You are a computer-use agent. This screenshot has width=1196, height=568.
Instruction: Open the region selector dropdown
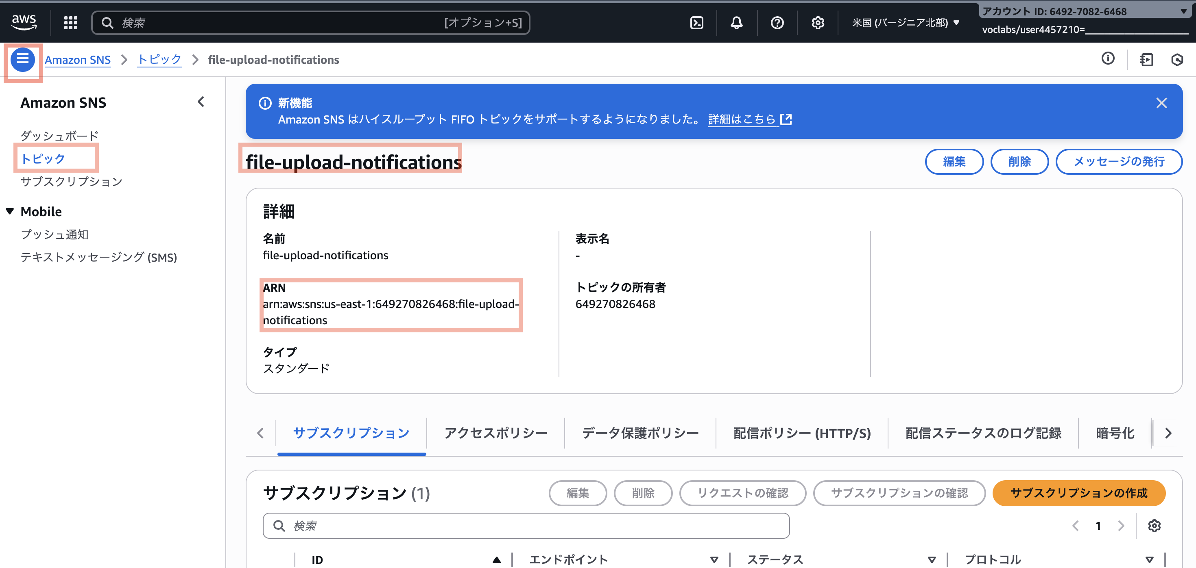click(906, 23)
